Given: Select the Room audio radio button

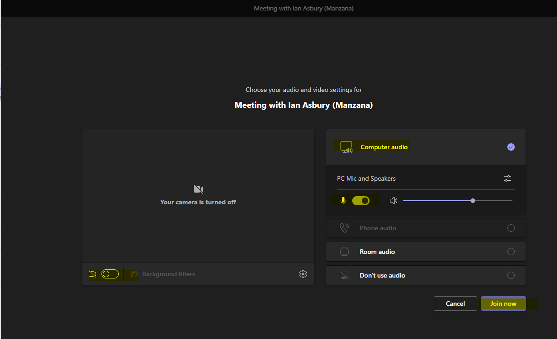Looking at the screenshot, I should 511,252.
